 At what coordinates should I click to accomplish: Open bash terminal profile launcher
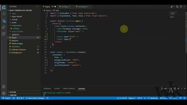(164, 88)
